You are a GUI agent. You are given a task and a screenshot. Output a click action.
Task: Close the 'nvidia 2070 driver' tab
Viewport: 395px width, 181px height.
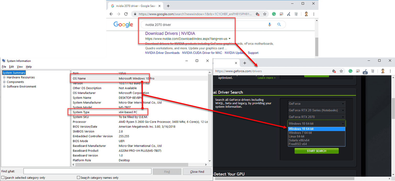coord(159,6)
